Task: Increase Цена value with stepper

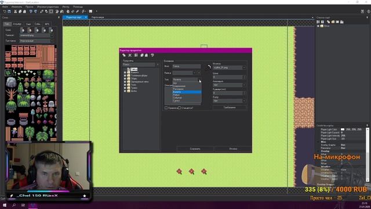Action: (x=244, y=76)
